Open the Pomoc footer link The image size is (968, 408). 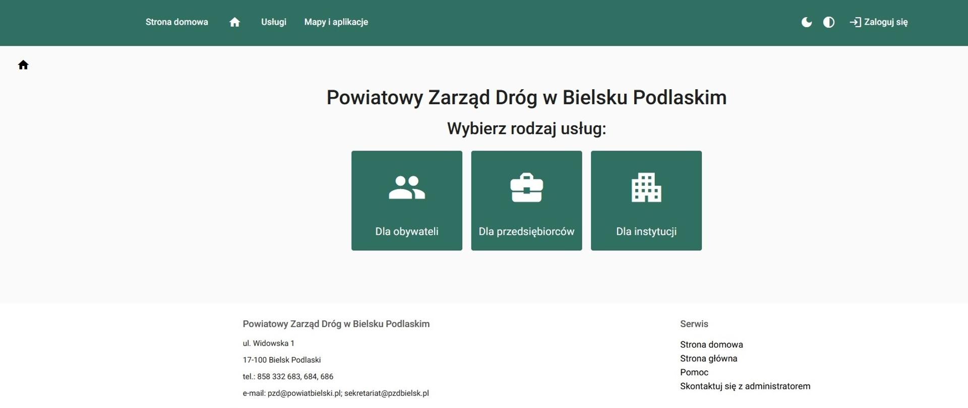point(694,372)
